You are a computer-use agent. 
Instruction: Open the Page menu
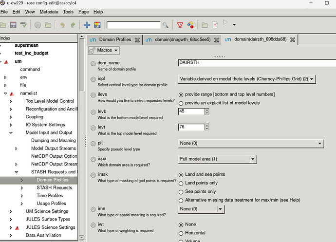click(83, 12)
